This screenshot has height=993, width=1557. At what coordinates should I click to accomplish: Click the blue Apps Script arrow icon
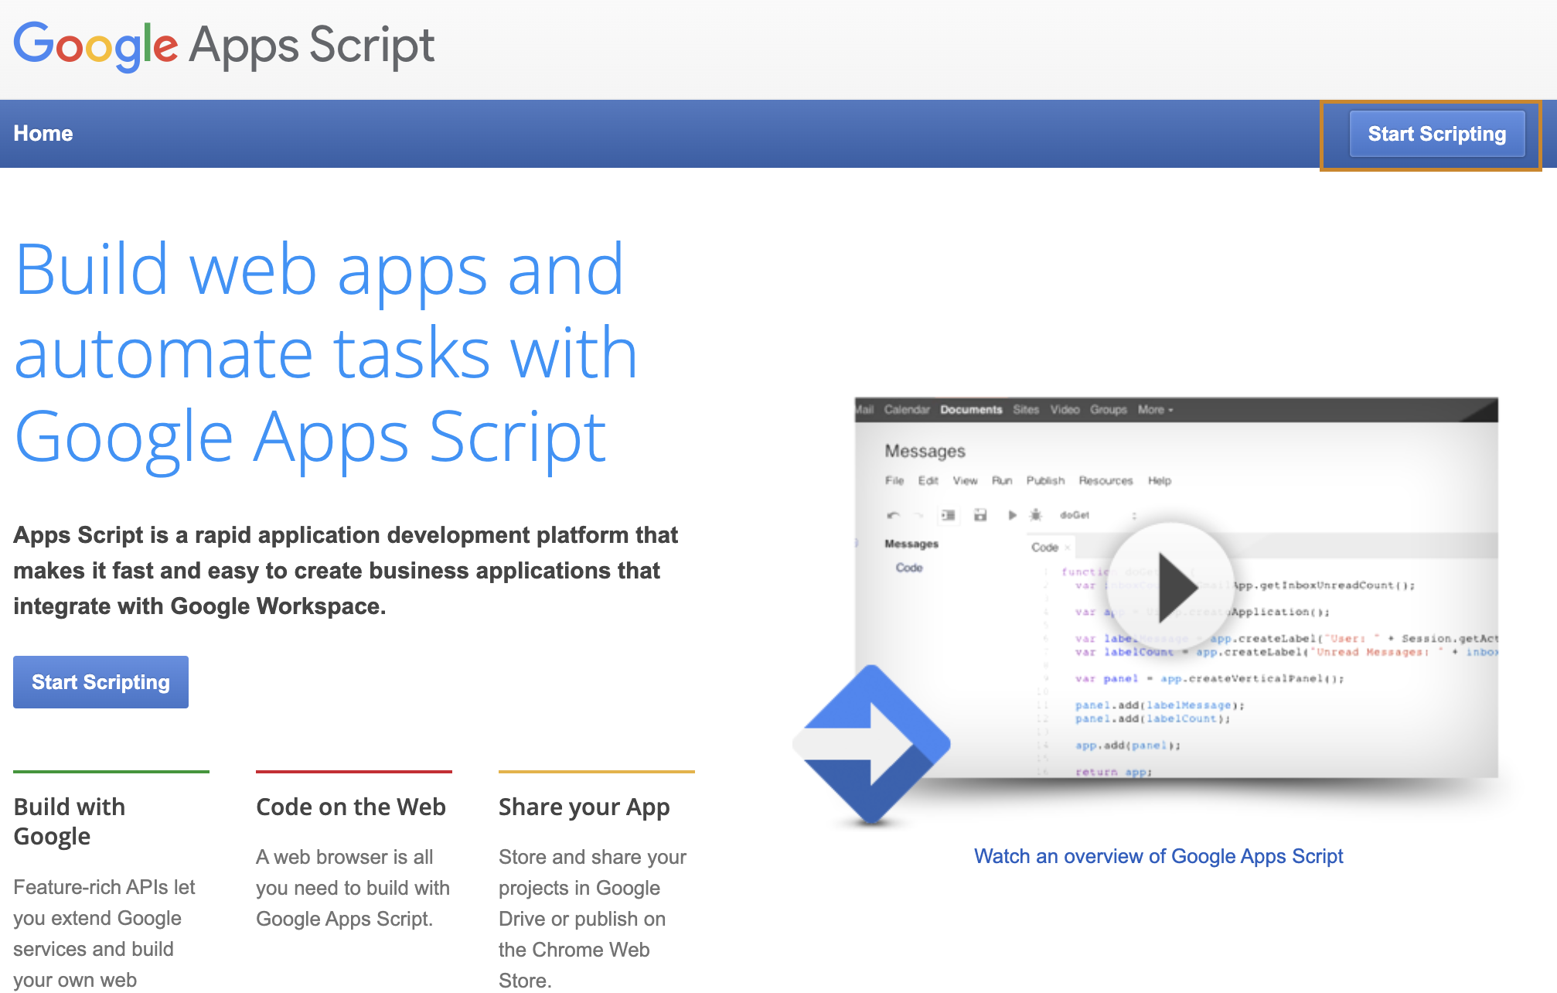872,744
